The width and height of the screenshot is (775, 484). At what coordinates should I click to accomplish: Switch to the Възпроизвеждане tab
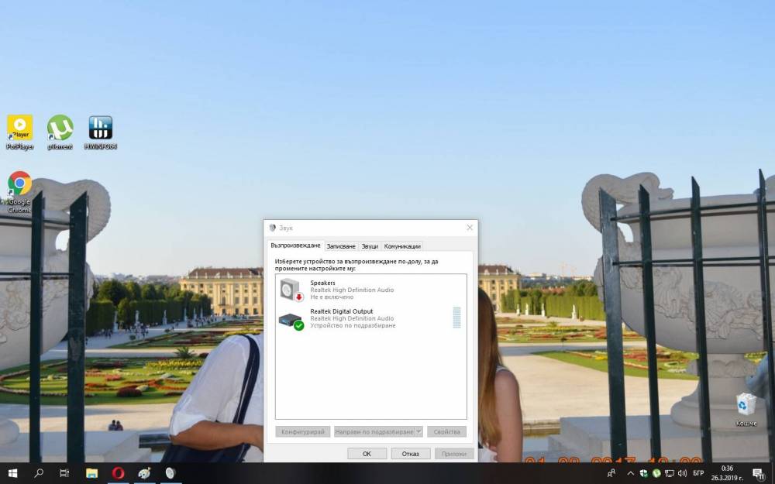(x=295, y=245)
